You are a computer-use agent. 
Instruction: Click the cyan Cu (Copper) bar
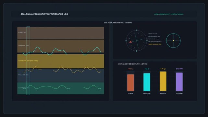pyautogui.click(x=147, y=82)
